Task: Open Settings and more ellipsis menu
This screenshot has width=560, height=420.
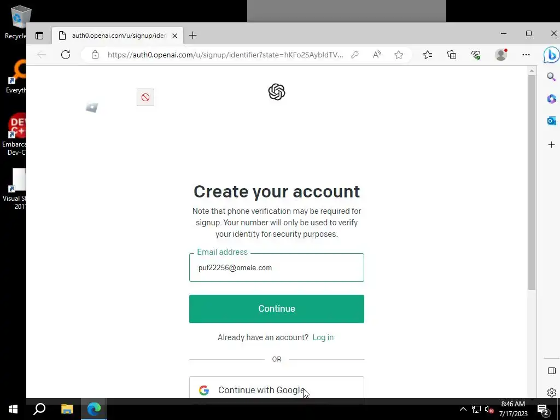Action: (x=526, y=55)
